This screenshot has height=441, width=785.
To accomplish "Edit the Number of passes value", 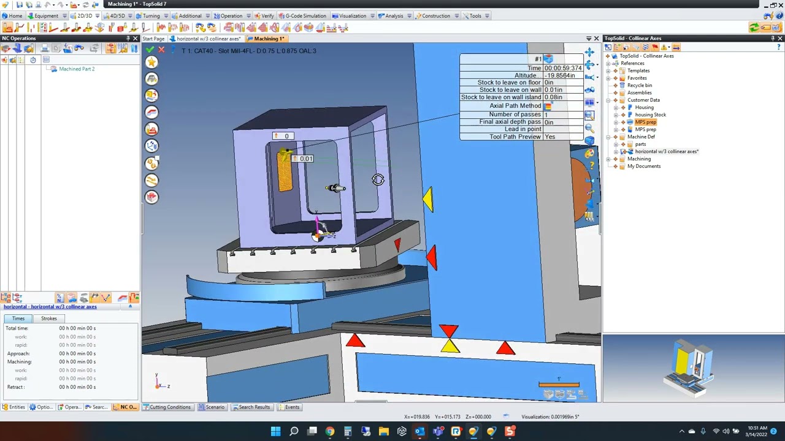I will pyautogui.click(x=563, y=115).
